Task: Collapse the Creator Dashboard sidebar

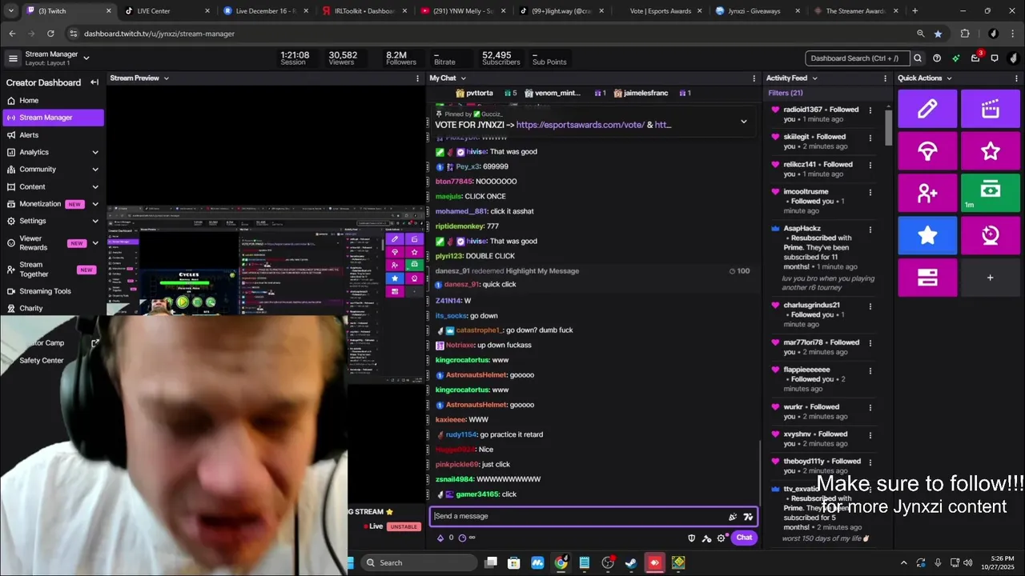Action: [x=94, y=82]
